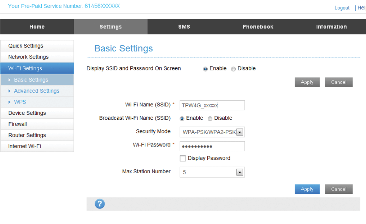Image resolution: width=366 pixels, height=224 pixels.
Task: Select Network Settings in the sidebar
Action: [28, 57]
